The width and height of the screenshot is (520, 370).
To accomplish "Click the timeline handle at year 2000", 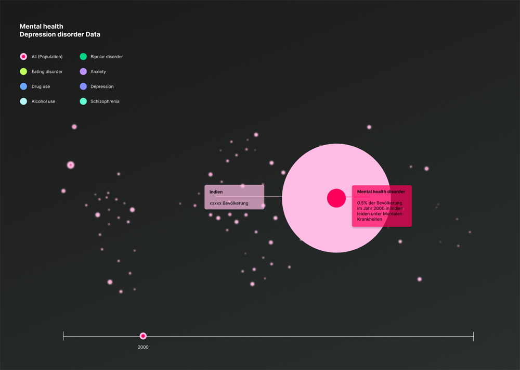I will click(143, 336).
